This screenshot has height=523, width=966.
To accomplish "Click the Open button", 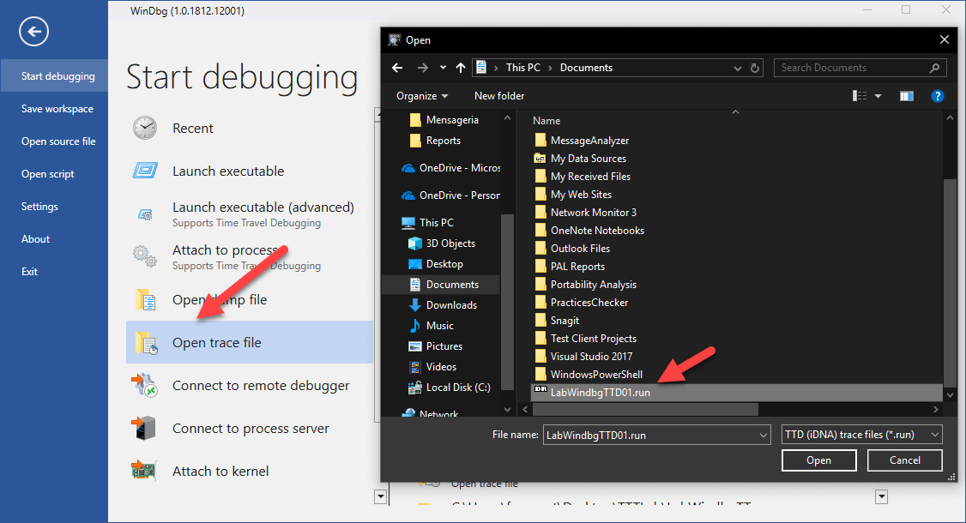I will (818, 460).
